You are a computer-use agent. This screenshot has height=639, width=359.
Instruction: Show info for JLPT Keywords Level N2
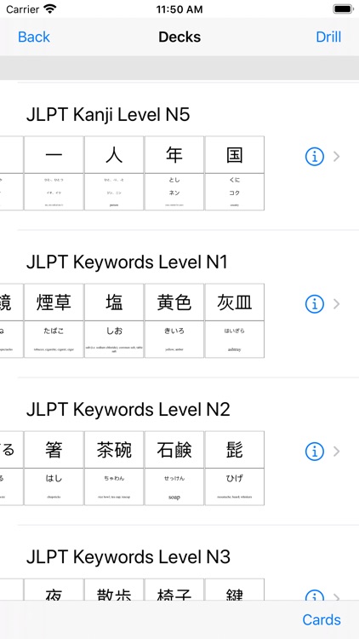[x=314, y=452]
